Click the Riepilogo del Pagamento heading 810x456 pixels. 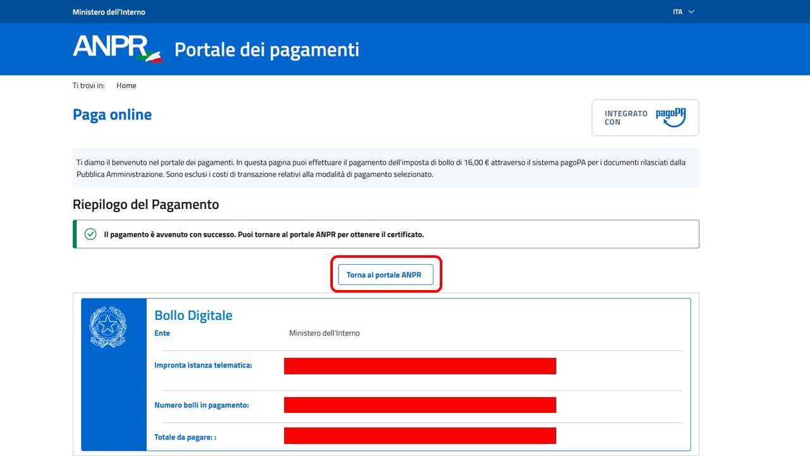point(146,205)
